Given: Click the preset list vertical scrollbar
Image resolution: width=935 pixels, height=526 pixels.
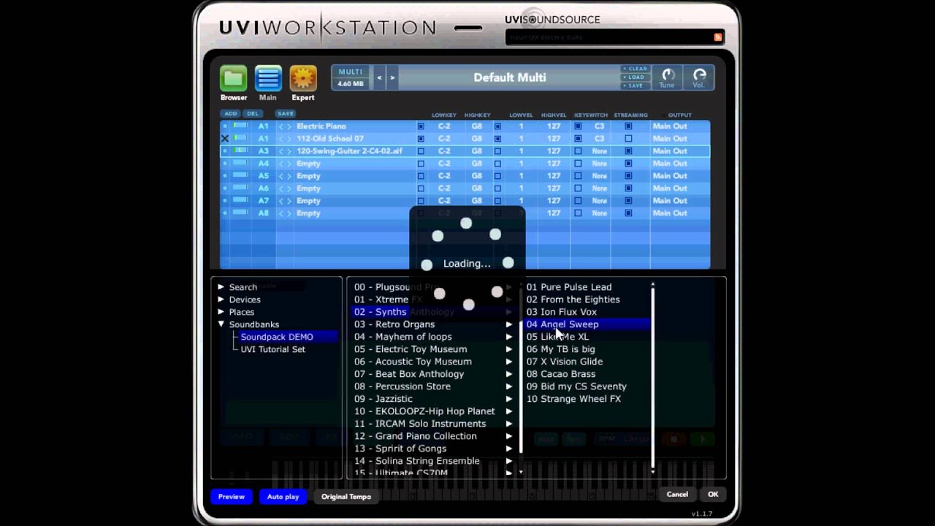Looking at the screenshot, I should (x=652, y=378).
